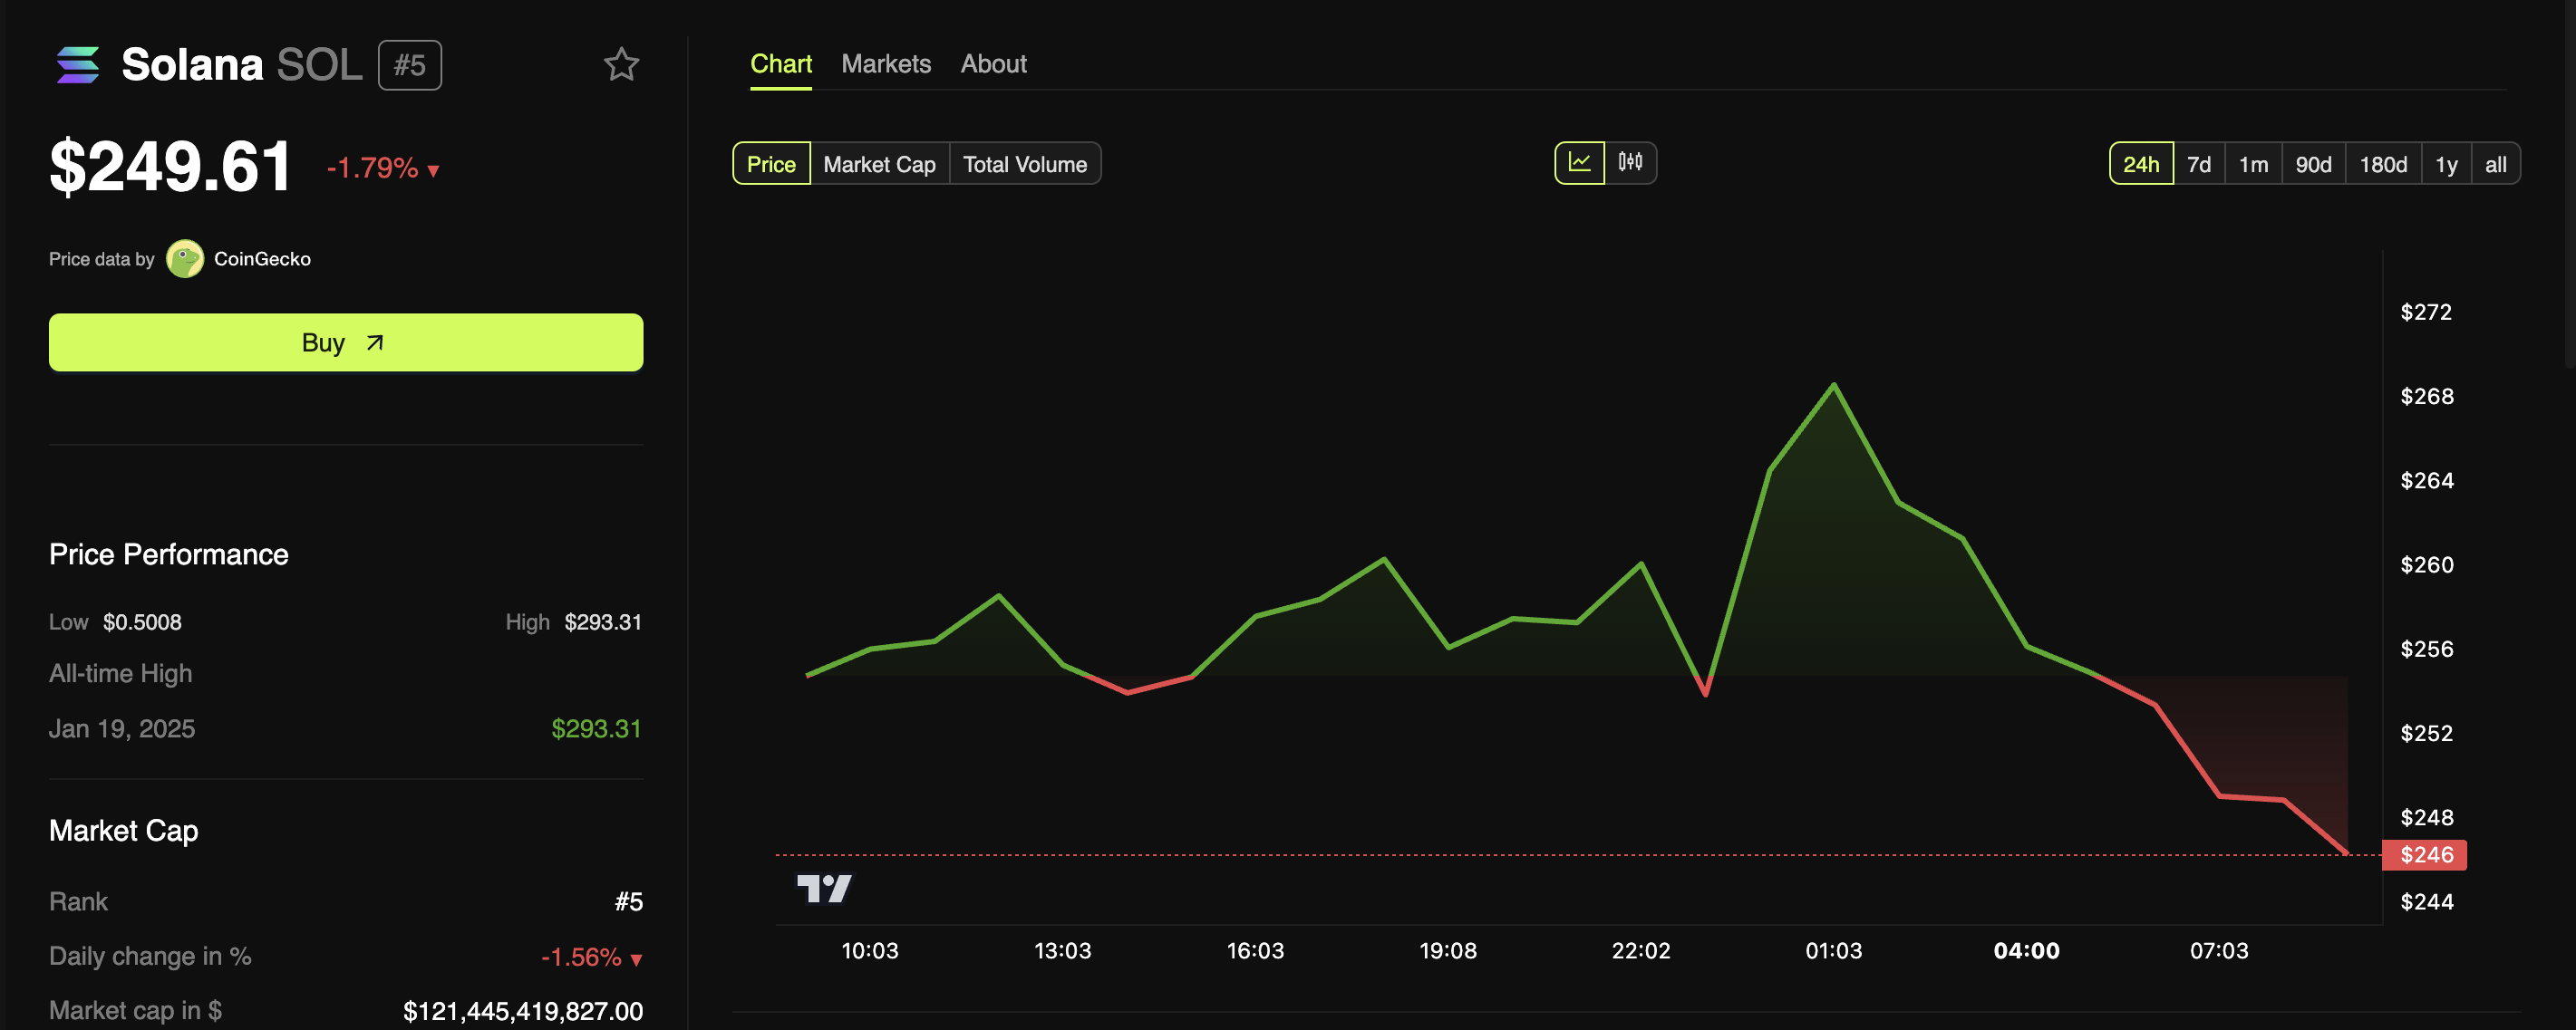Choose the 1m time range
Image resolution: width=2576 pixels, height=1030 pixels.
(x=2252, y=164)
